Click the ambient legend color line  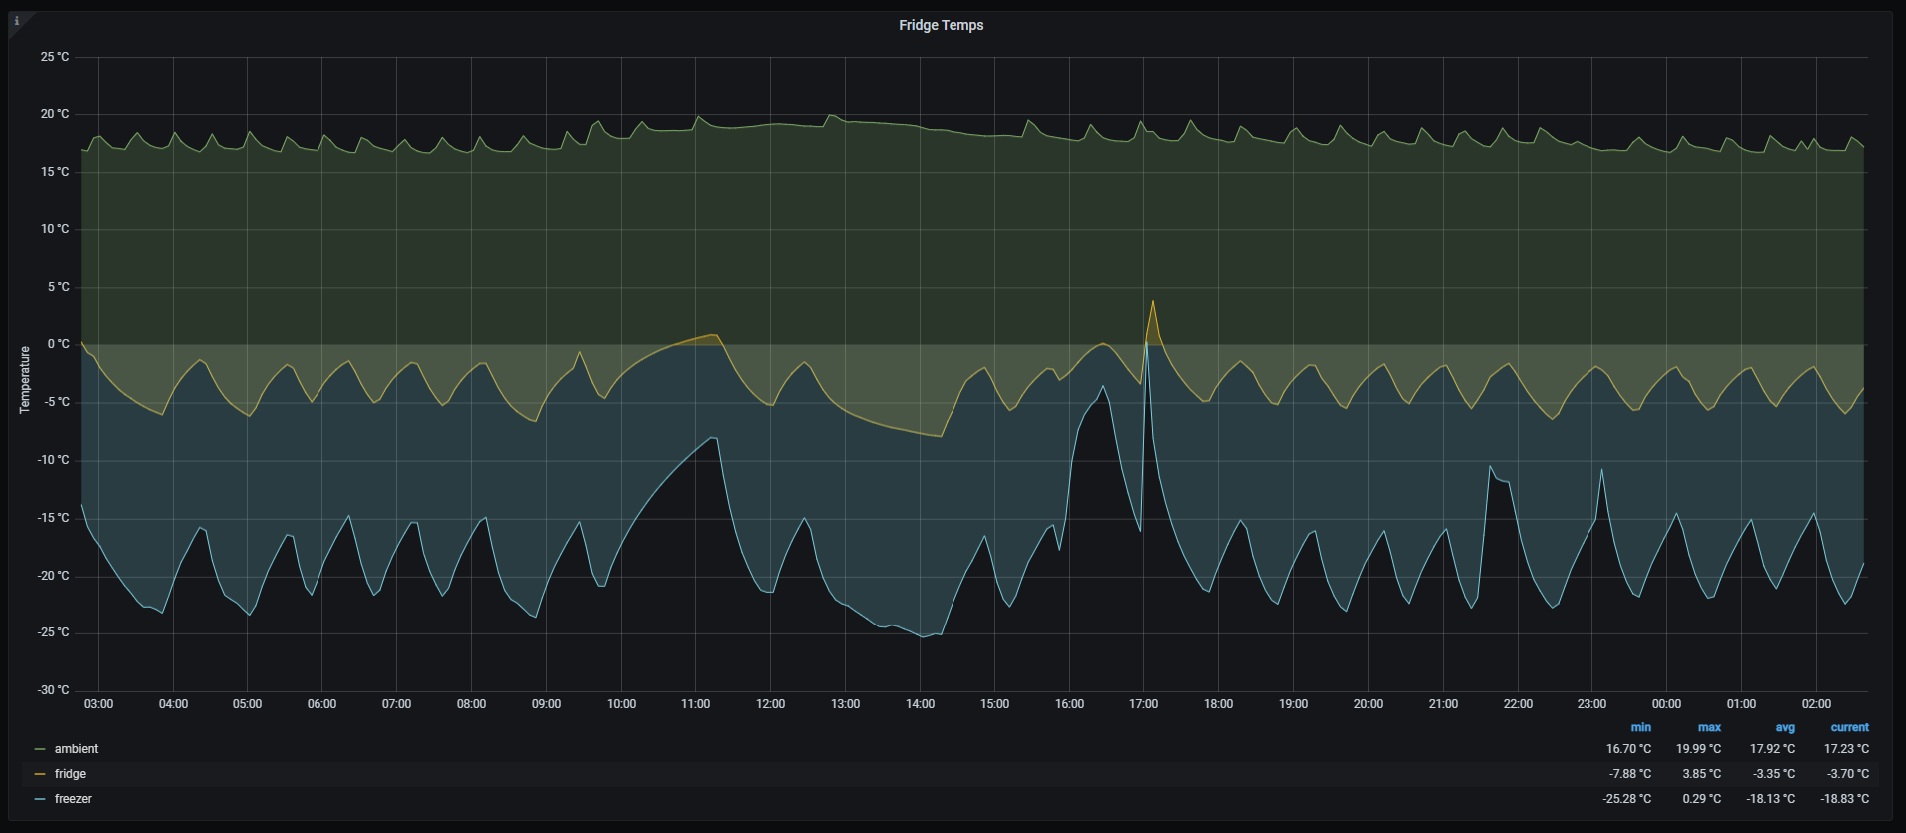pyautogui.click(x=40, y=749)
